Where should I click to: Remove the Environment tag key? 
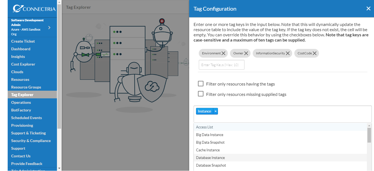point(223,53)
